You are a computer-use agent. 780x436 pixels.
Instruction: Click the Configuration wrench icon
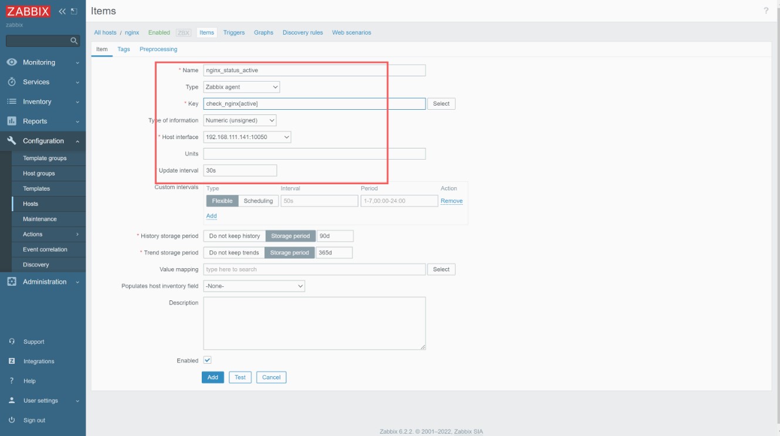(x=12, y=141)
